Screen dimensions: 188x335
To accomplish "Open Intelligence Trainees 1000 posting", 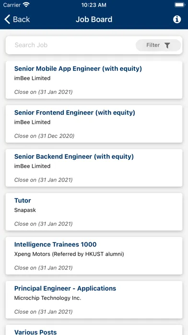I will coord(94,256).
